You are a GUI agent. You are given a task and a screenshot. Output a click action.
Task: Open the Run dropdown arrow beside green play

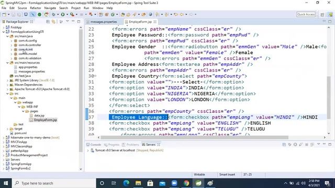pyautogui.click(x=67, y=15)
